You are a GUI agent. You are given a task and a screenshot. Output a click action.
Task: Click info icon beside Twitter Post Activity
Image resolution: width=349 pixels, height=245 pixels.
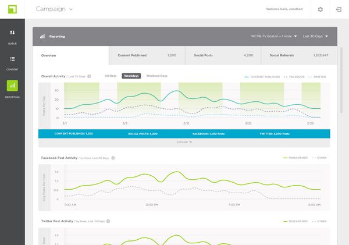pos(108,221)
